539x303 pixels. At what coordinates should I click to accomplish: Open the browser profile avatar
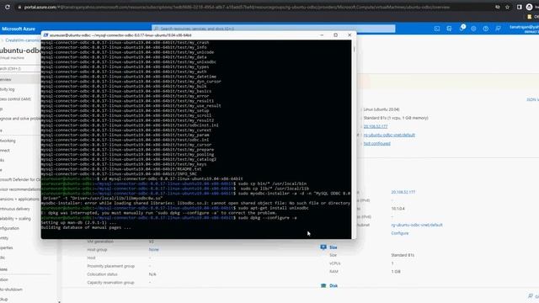(530, 7)
